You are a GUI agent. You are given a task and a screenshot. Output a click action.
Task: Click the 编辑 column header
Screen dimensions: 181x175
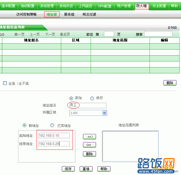tap(165, 40)
